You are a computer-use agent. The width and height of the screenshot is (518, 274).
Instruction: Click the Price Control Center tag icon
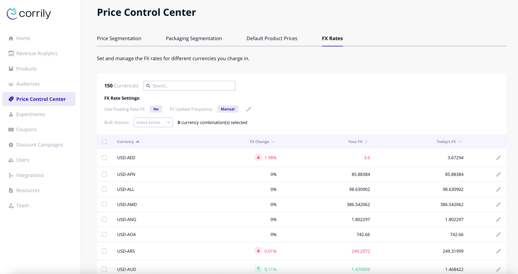[x=11, y=99]
